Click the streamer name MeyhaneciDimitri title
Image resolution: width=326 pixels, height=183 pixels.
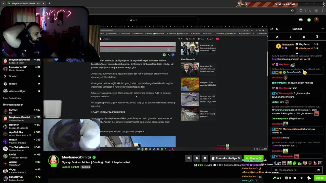coord(76,157)
